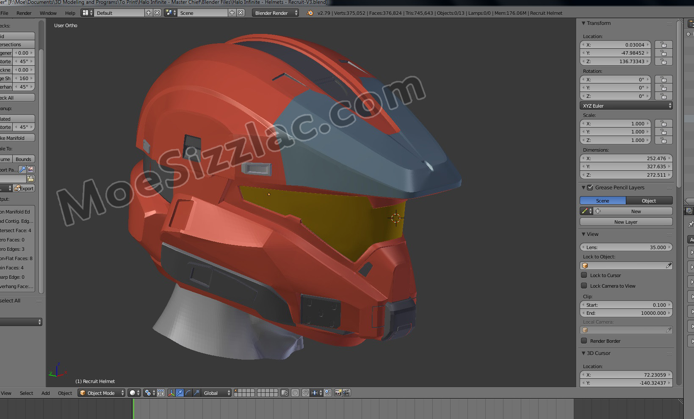Toggle the snap magnet icon
Screen dimensions: 694x419
305,393
